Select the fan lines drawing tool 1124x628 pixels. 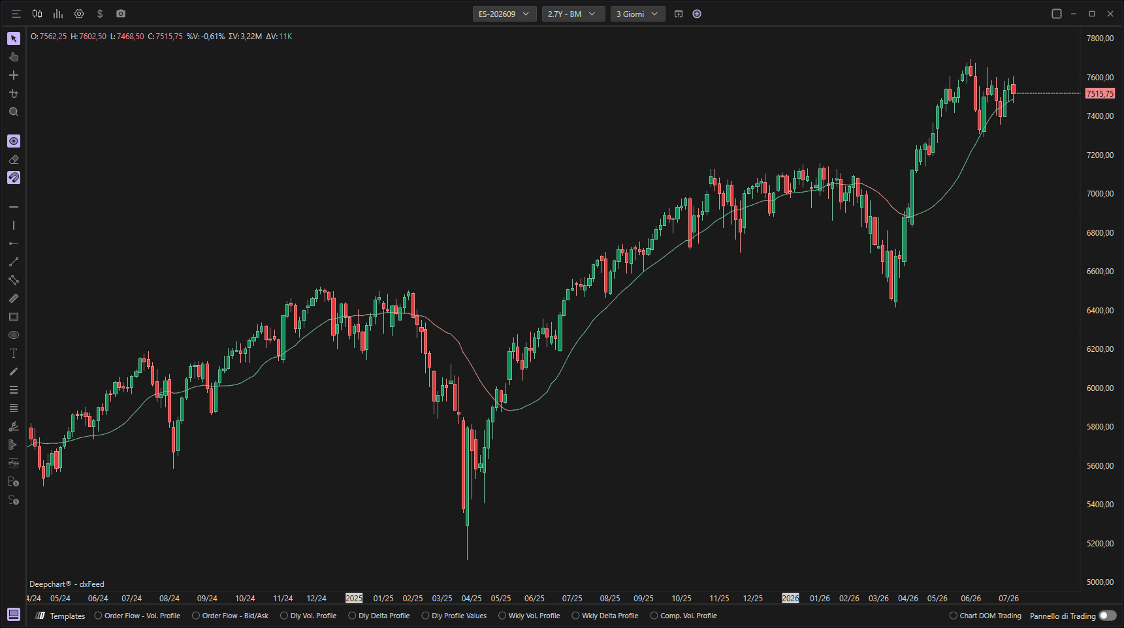pos(14,426)
